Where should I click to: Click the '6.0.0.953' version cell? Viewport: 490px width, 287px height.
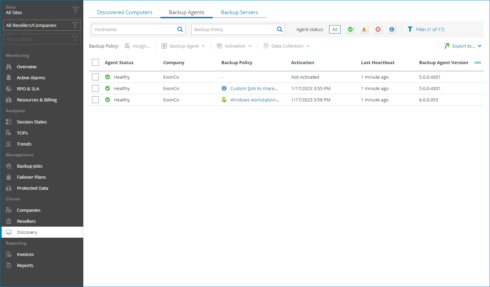[428, 100]
